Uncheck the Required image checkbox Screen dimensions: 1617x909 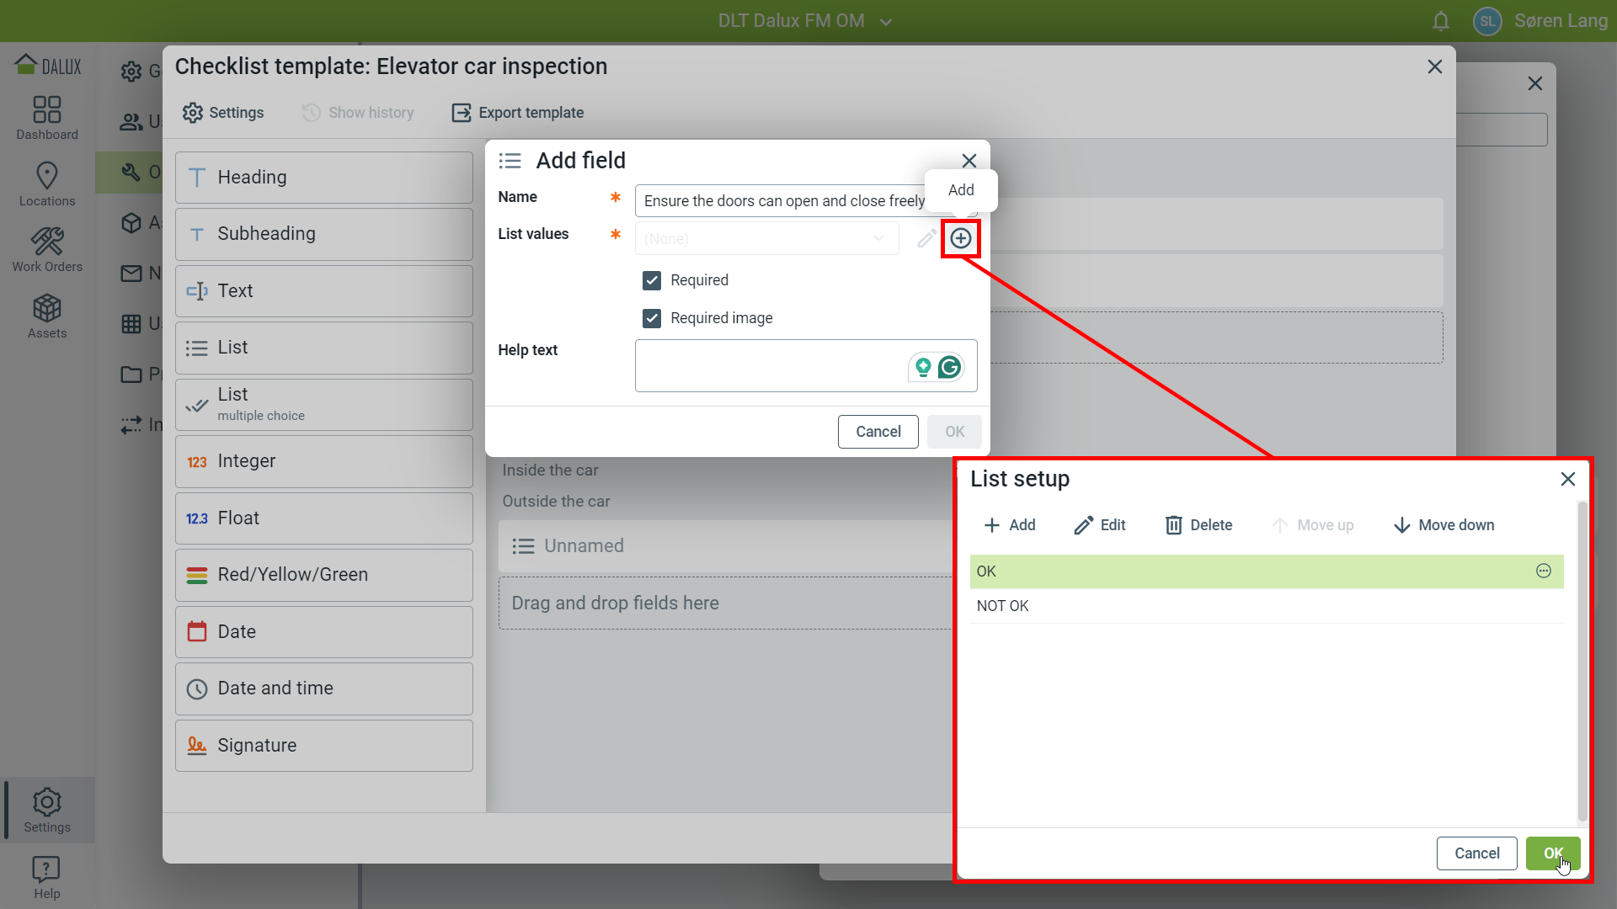click(652, 318)
